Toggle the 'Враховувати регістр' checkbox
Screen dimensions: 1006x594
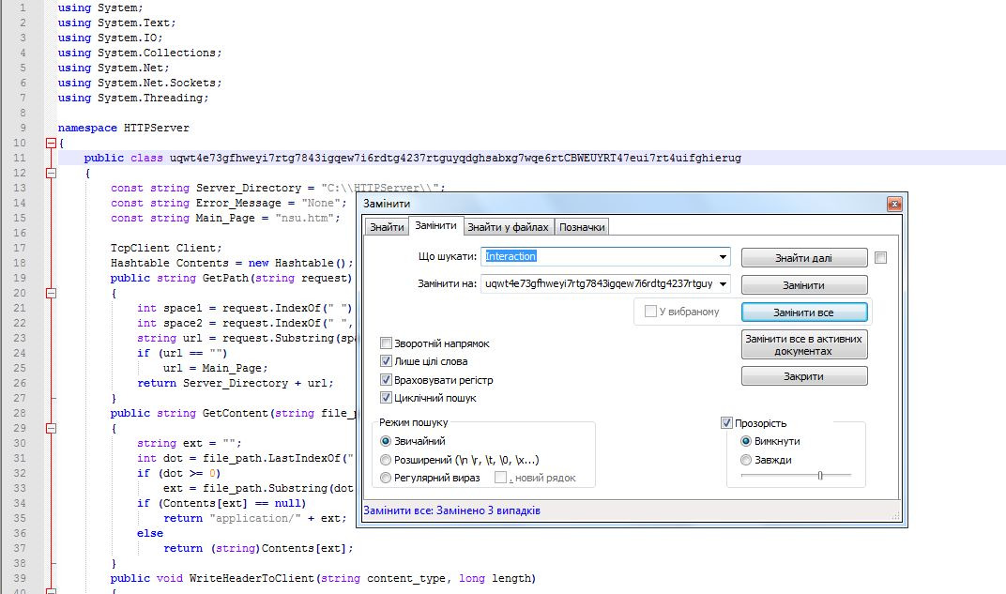tap(387, 380)
